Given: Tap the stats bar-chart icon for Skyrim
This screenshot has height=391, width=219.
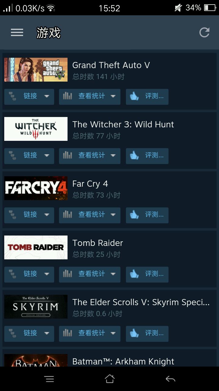Looking at the screenshot, I should 68,333.
